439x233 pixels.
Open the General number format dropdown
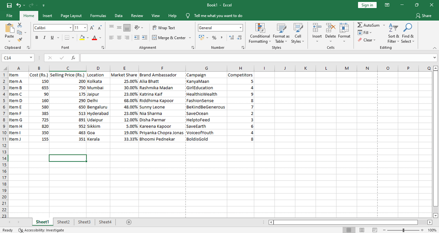241,28
